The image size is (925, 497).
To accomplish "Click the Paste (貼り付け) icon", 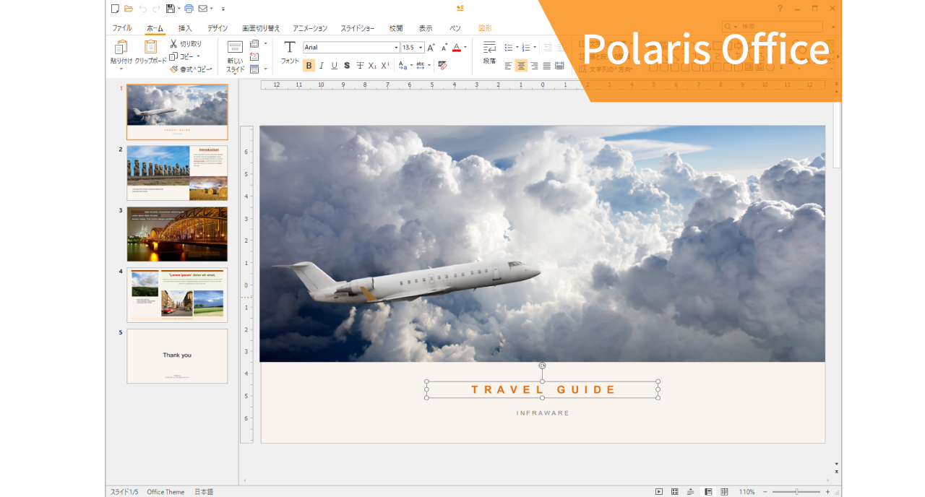I will (121, 48).
